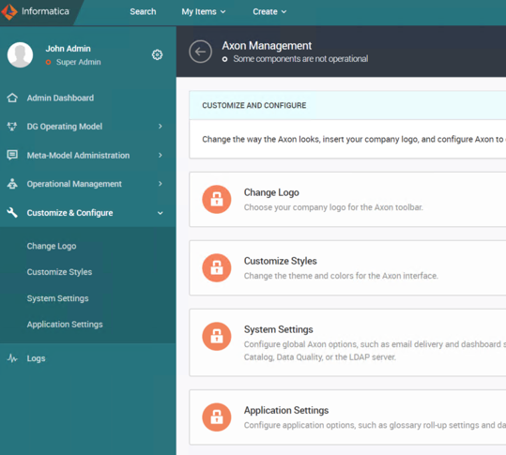Expand Operational Management chevron
The height and width of the screenshot is (455, 506).
pyautogui.click(x=160, y=184)
